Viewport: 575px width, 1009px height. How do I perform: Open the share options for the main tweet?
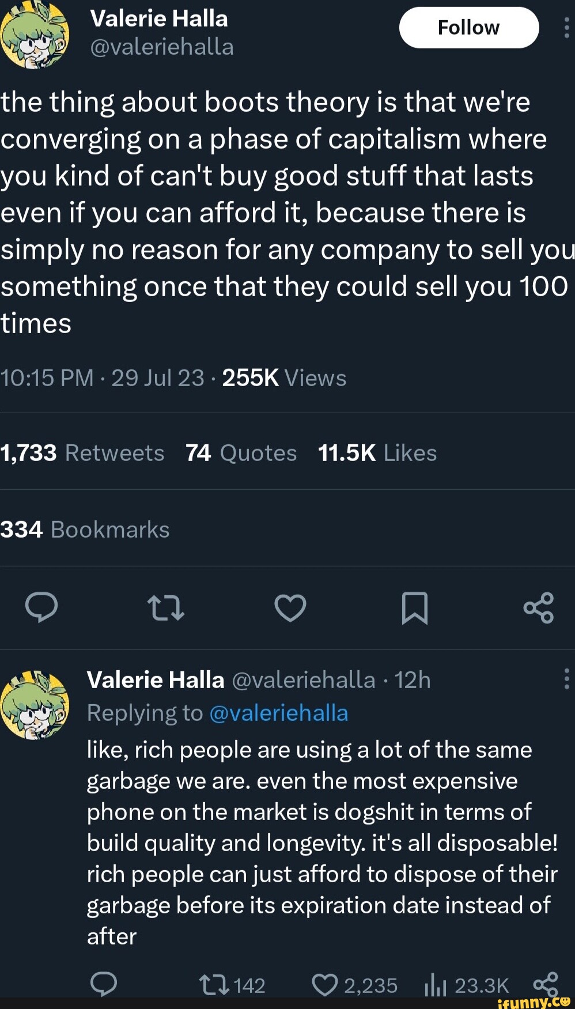(x=538, y=608)
